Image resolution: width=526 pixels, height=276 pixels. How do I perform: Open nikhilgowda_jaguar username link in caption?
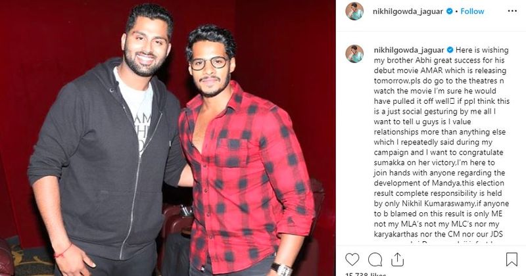(409, 51)
